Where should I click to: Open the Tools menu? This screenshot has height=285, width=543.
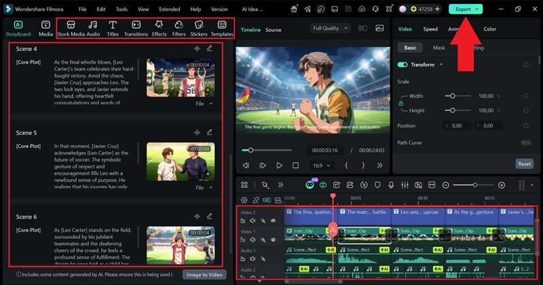[121, 9]
